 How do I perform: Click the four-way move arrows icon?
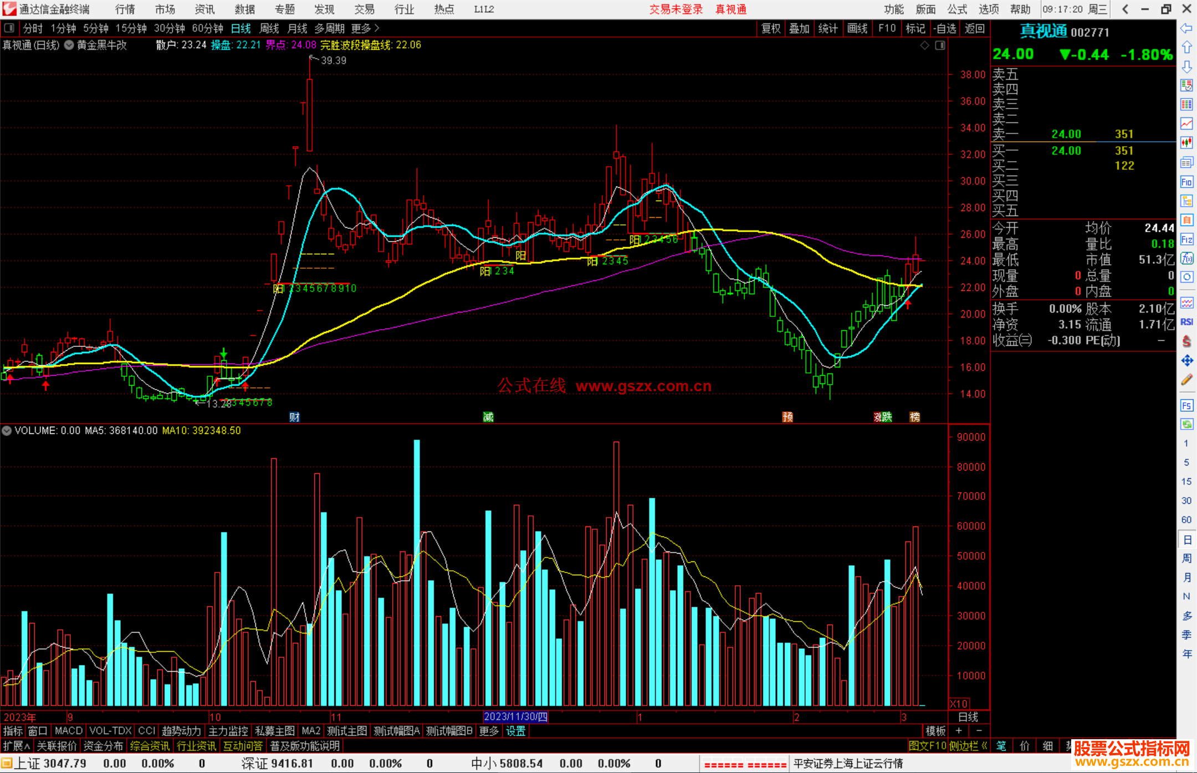tap(1186, 361)
